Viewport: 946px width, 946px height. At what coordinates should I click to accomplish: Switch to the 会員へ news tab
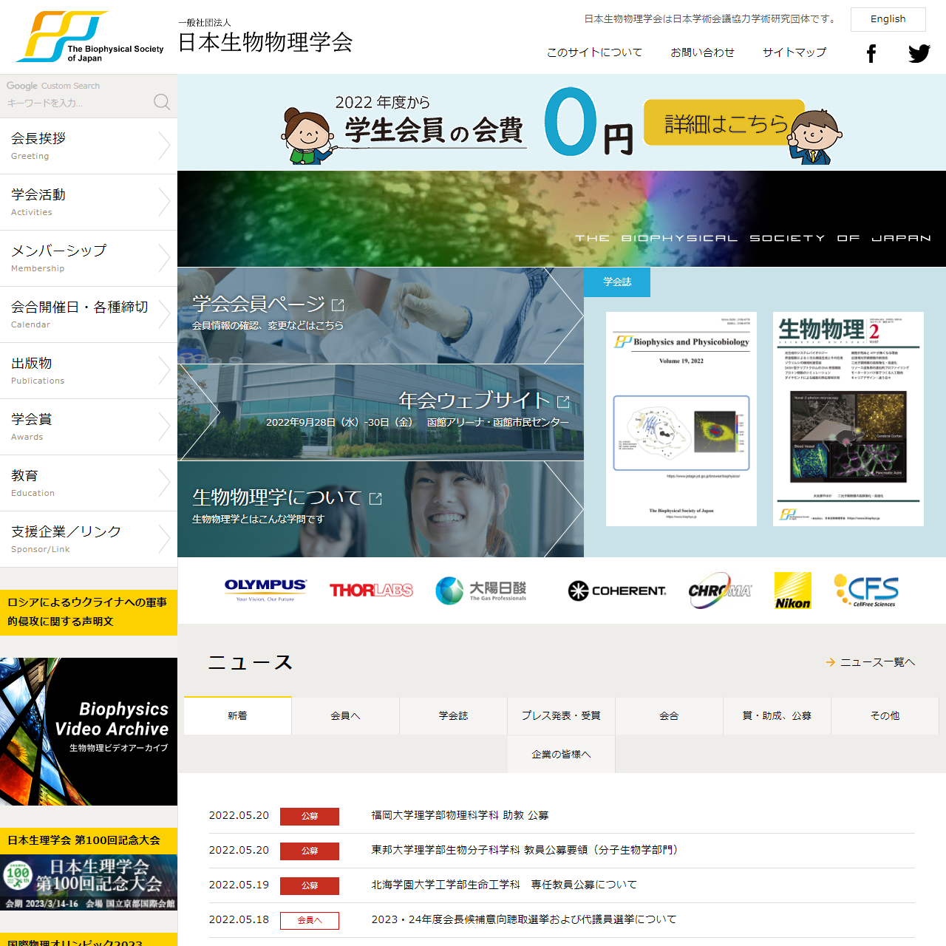(345, 716)
